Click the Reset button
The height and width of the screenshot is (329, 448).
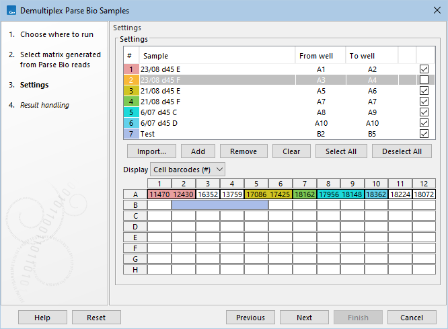(96, 318)
